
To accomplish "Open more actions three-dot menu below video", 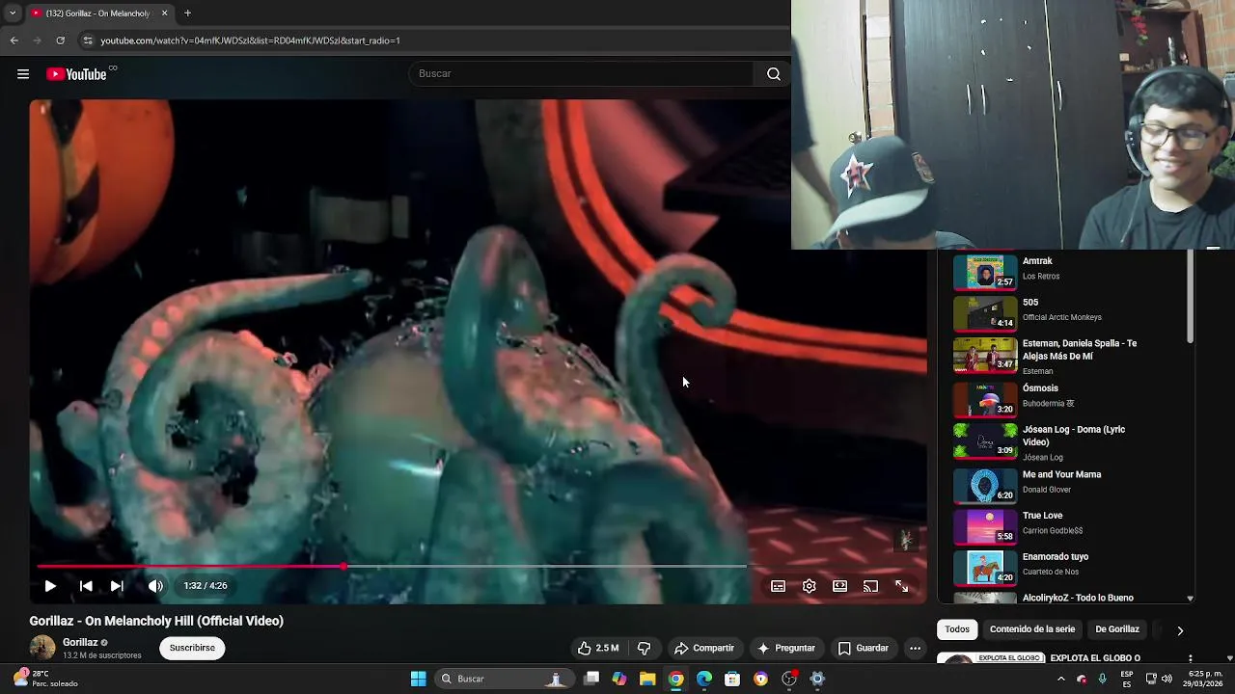I will tap(915, 649).
